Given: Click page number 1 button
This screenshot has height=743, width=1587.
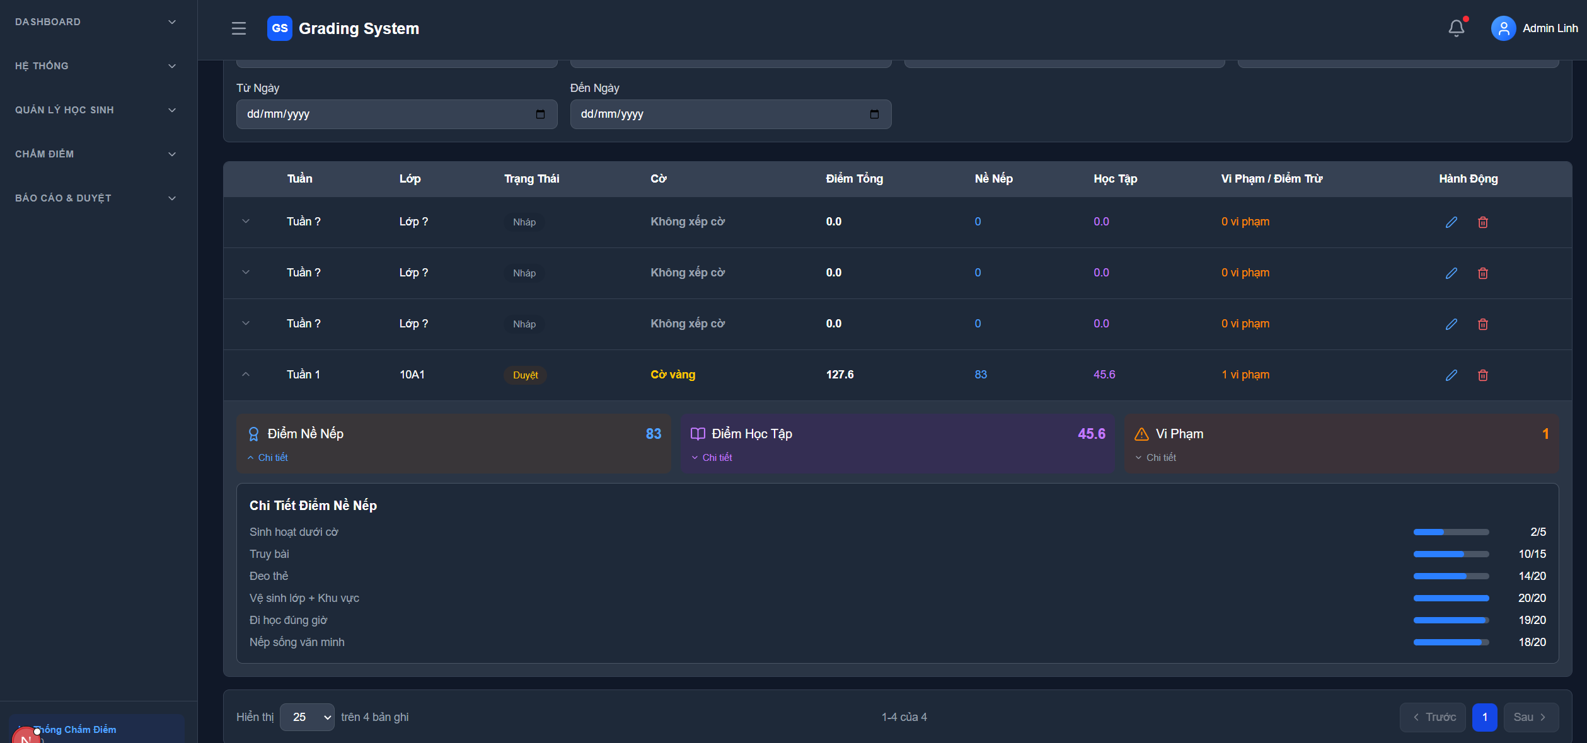Looking at the screenshot, I should (1484, 717).
